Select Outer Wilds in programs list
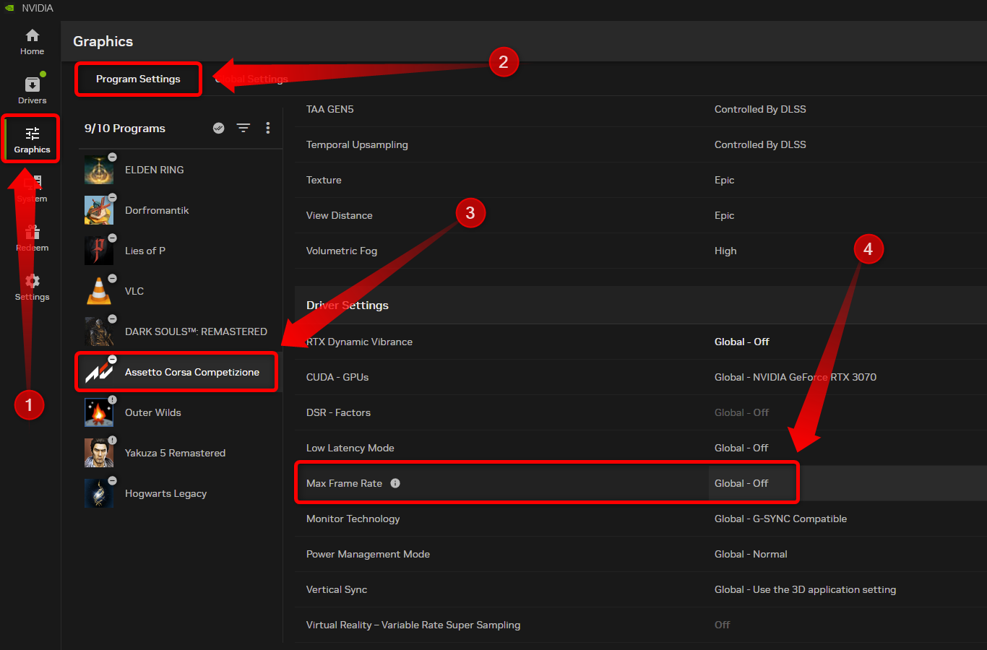 click(x=180, y=412)
